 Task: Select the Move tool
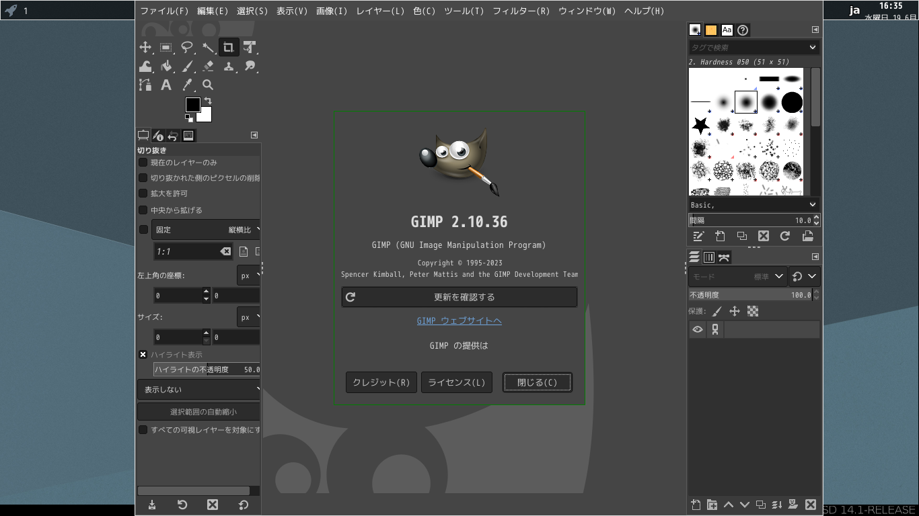point(145,47)
